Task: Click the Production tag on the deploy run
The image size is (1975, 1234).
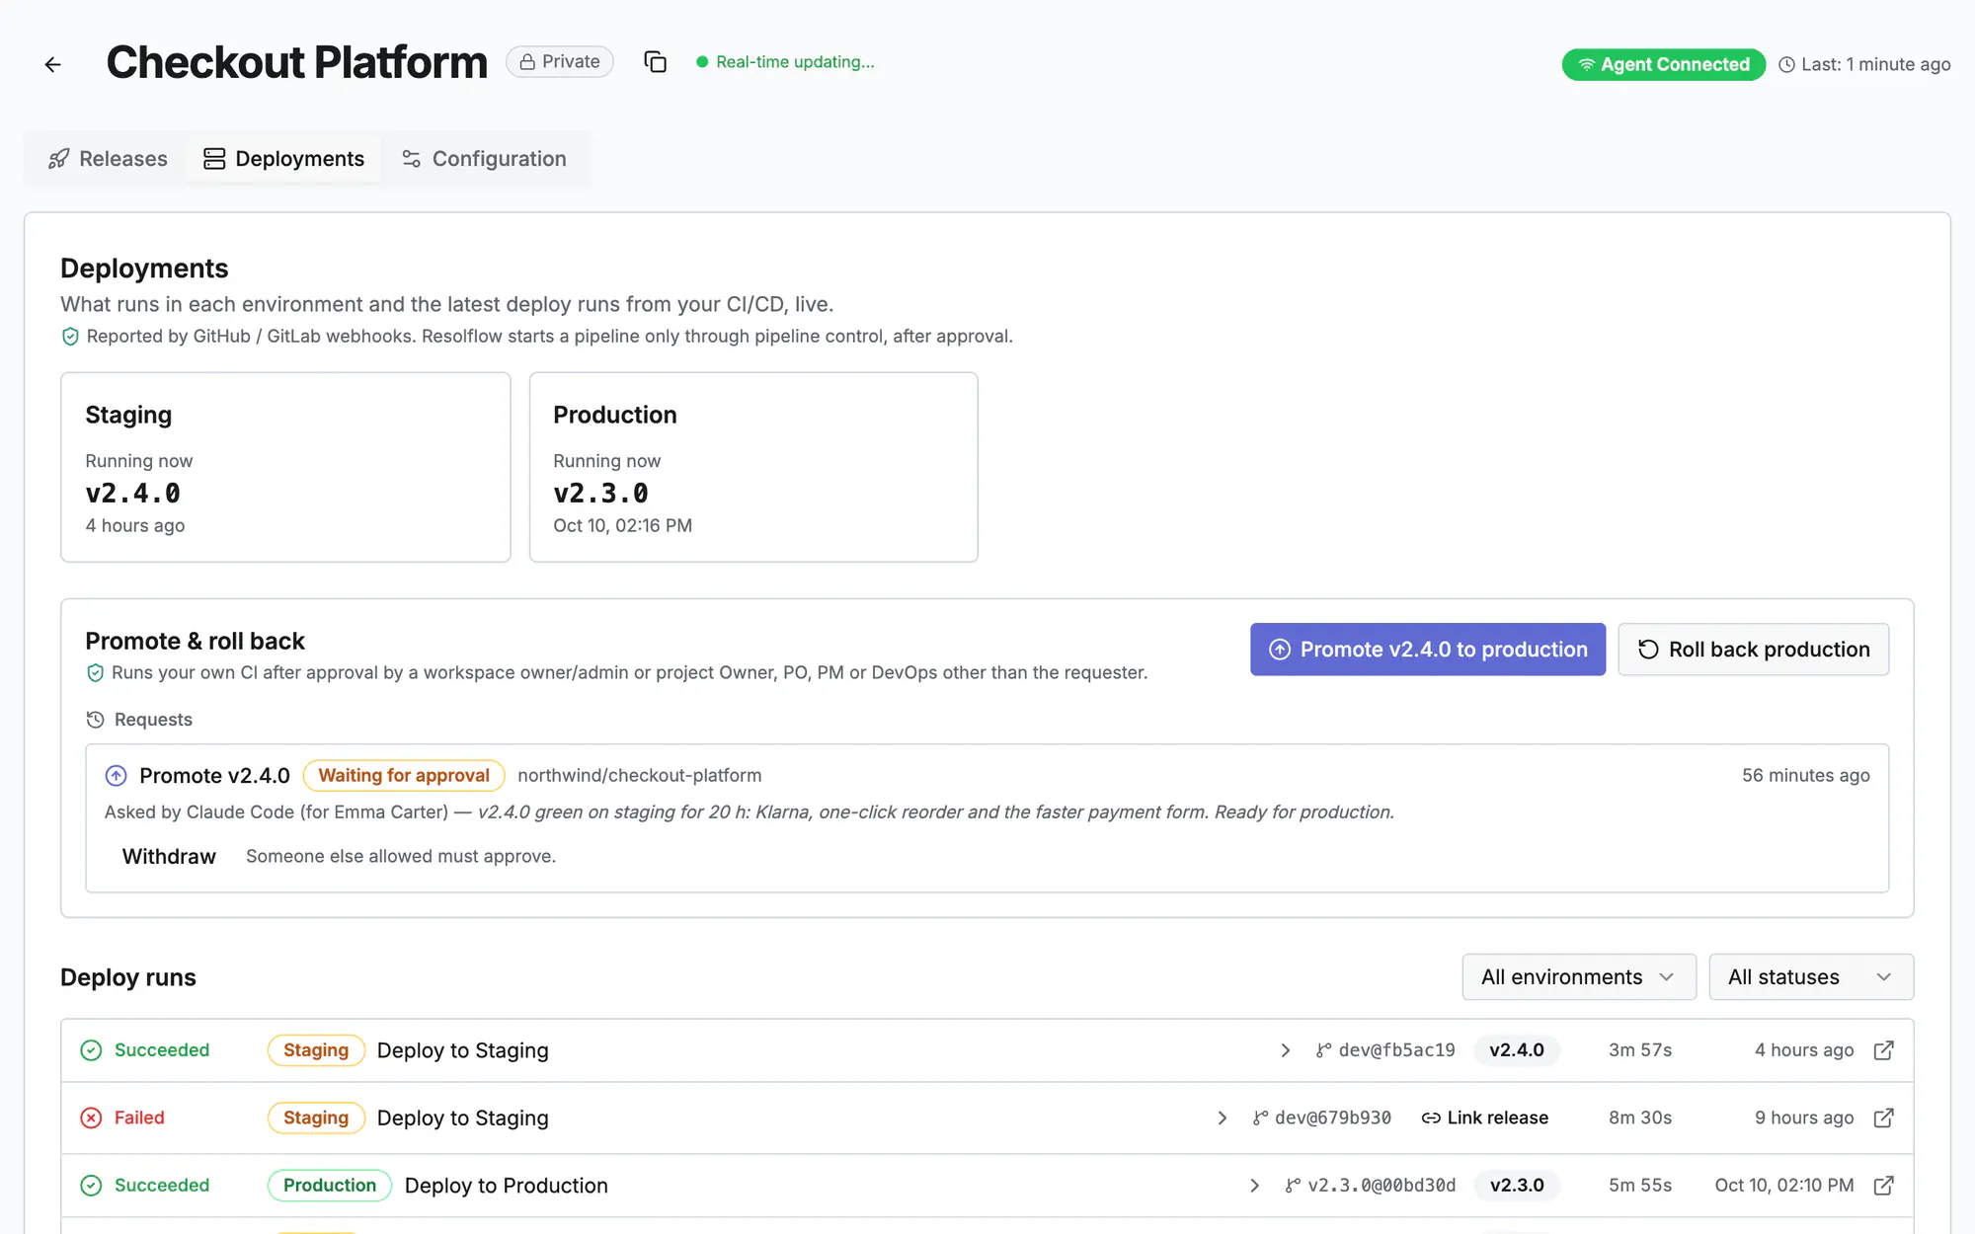Action: [330, 1185]
